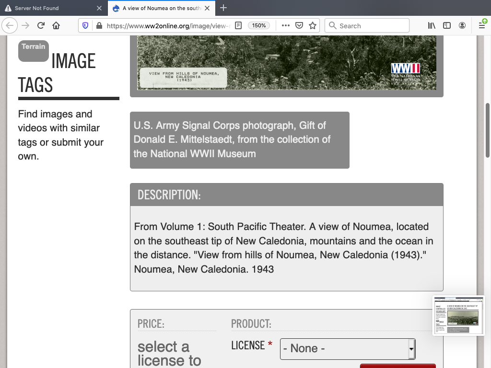Open the Firefox account icon
The width and height of the screenshot is (491, 368).
pyautogui.click(x=462, y=26)
